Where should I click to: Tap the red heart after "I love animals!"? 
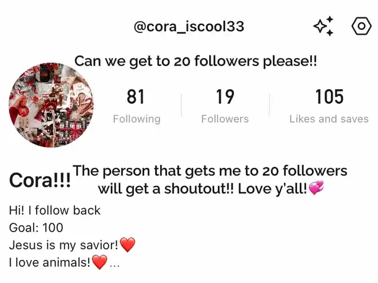(100, 262)
